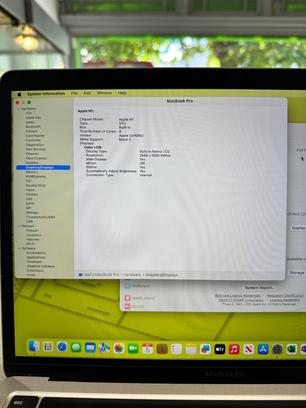Click Hardware in the bottom path bar
306x408 pixels.
tap(132, 275)
